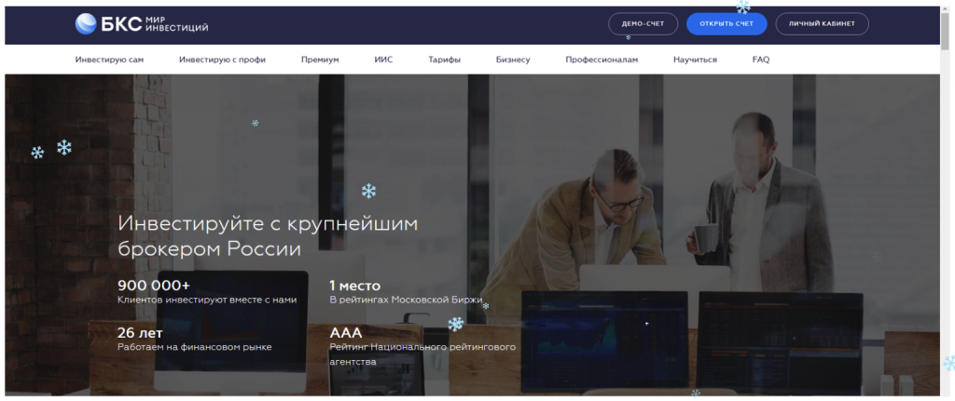Click the БКС Мир инвестиций logo
This screenshot has width=955, height=401.
coord(142,23)
